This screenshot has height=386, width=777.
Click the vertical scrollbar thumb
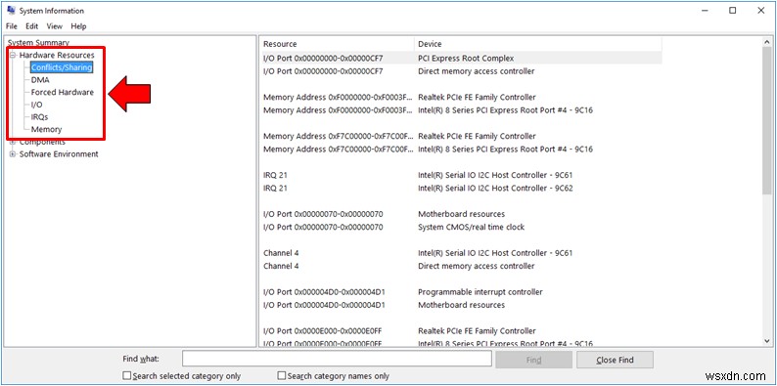pyautogui.click(x=767, y=120)
